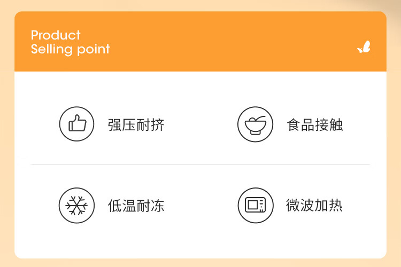The width and height of the screenshot is (401, 267).
Task: Click the 热 character in 微波加热
Action: click(x=336, y=206)
